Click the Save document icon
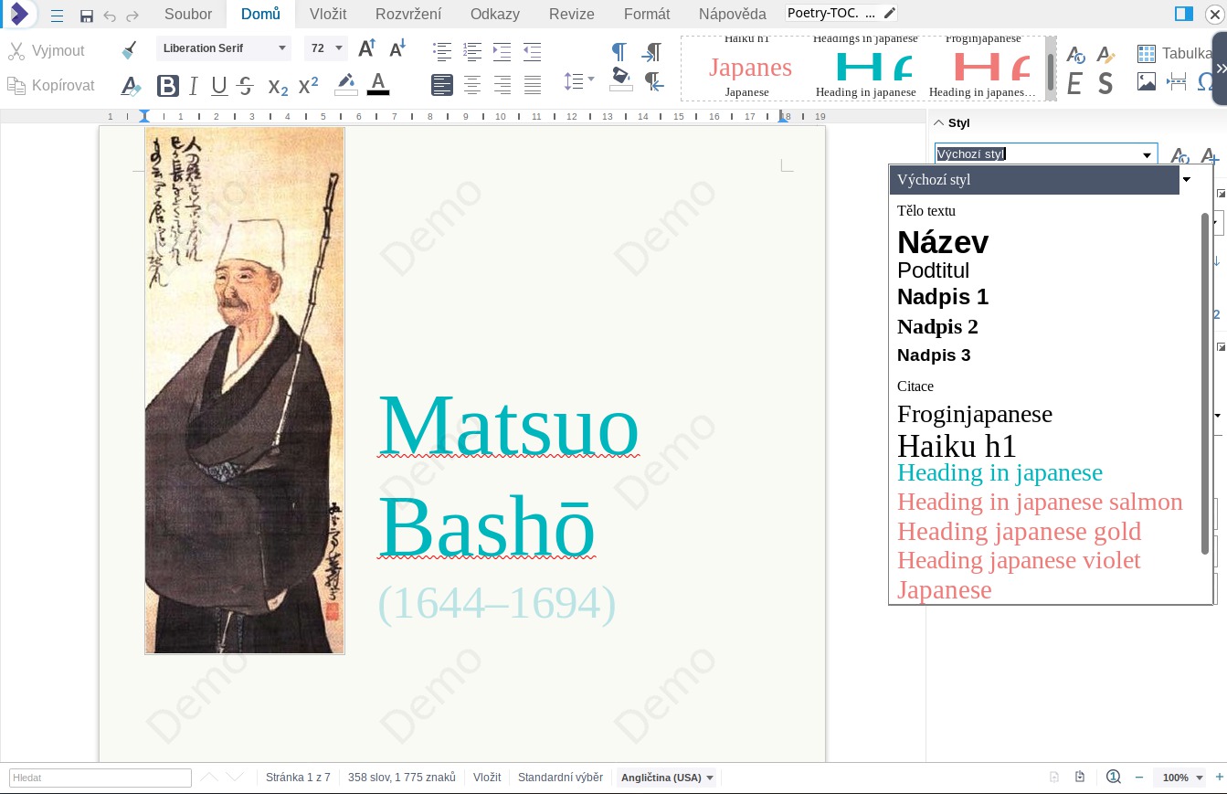Screen dimensions: 1227x794 tap(87, 16)
